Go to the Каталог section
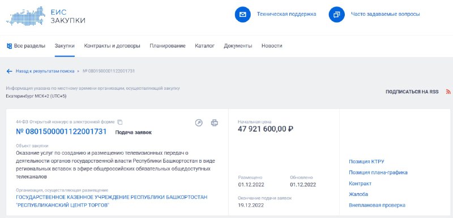The width and height of the screenshot is (453, 218). click(205, 46)
